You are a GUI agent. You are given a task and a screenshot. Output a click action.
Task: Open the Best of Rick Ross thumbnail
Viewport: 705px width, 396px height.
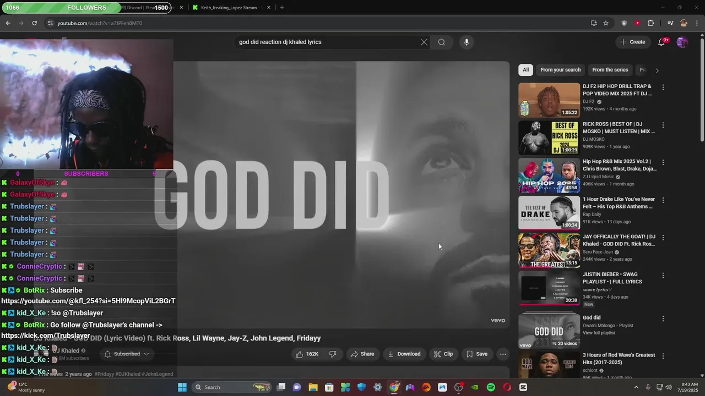point(549,137)
